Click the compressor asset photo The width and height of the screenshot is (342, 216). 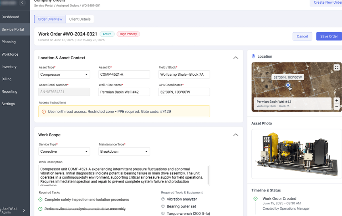[x=297, y=154]
